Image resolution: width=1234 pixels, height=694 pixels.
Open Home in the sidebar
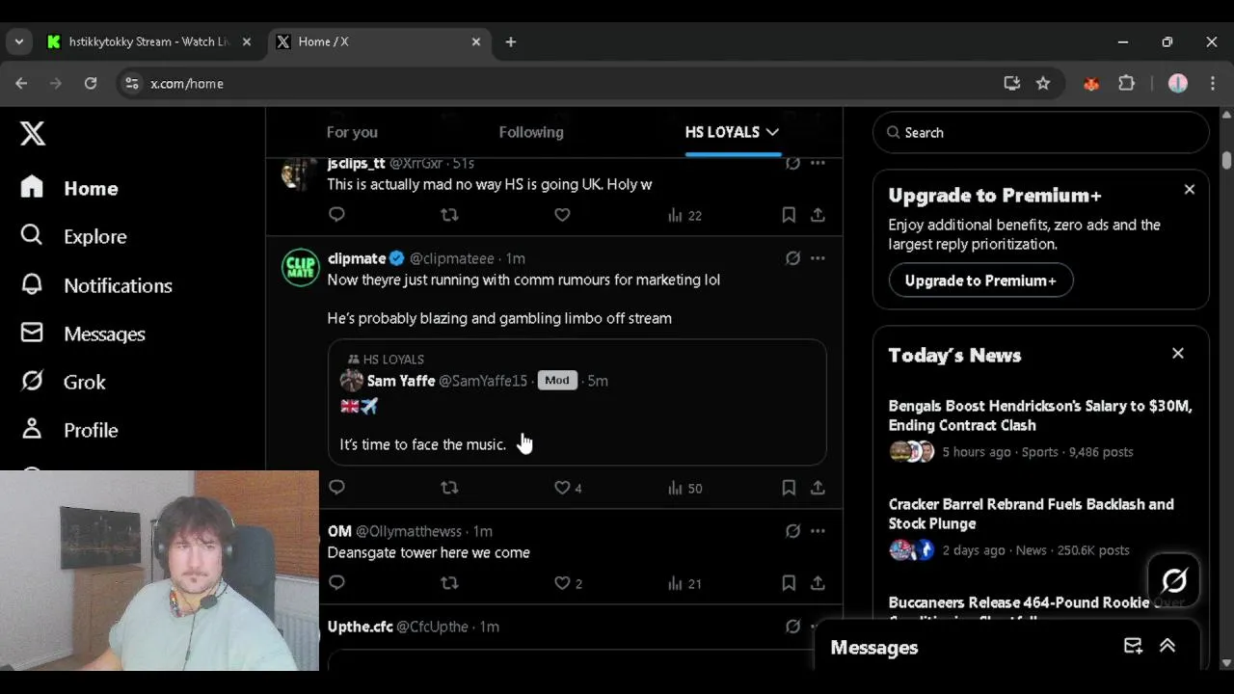(x=69, y=188)
